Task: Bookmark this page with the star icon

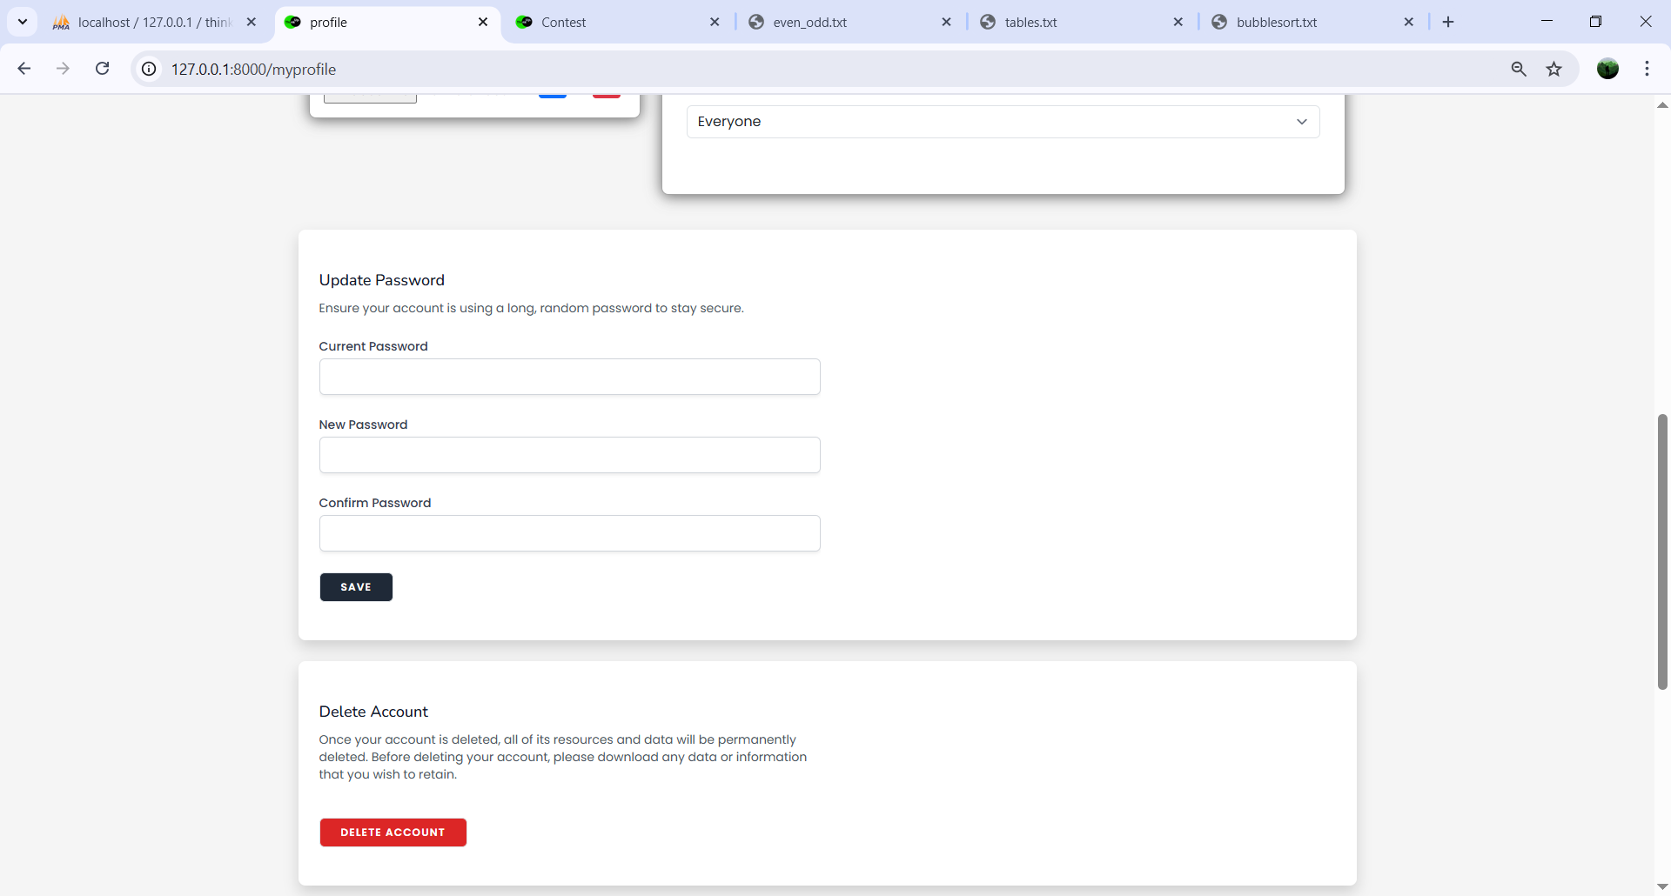Action: tap(1554, 69)
